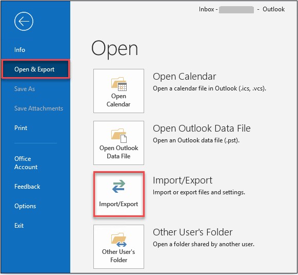Click the 'Open Calendar' heading text
The image size is (298, 275).
184,77
